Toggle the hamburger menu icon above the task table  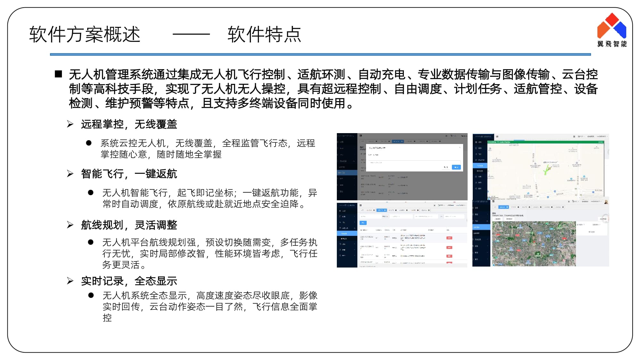(361, 205)
